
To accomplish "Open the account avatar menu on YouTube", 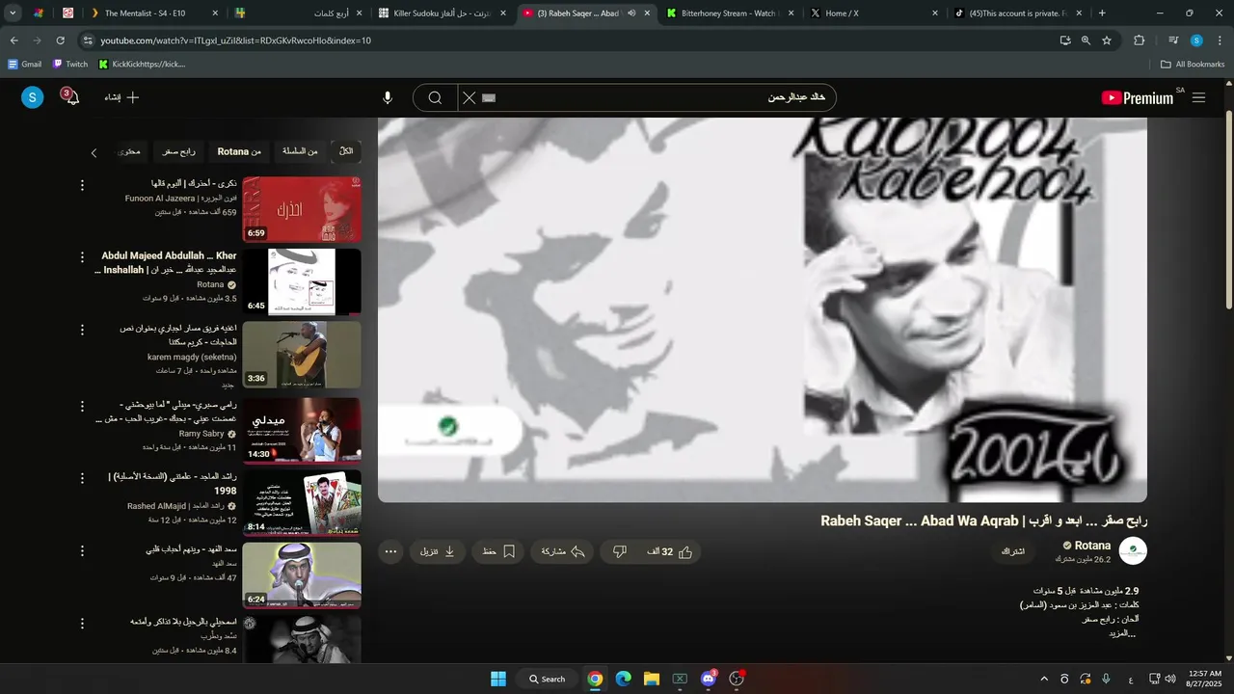I will [33, 97].
